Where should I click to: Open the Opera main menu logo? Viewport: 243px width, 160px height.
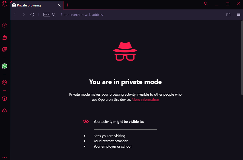pos(4,4)
